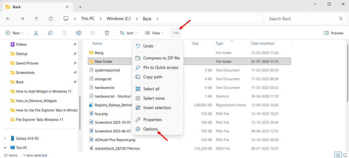
Task: Click the Rename icon in toolbar
Action: coord(79,33)
